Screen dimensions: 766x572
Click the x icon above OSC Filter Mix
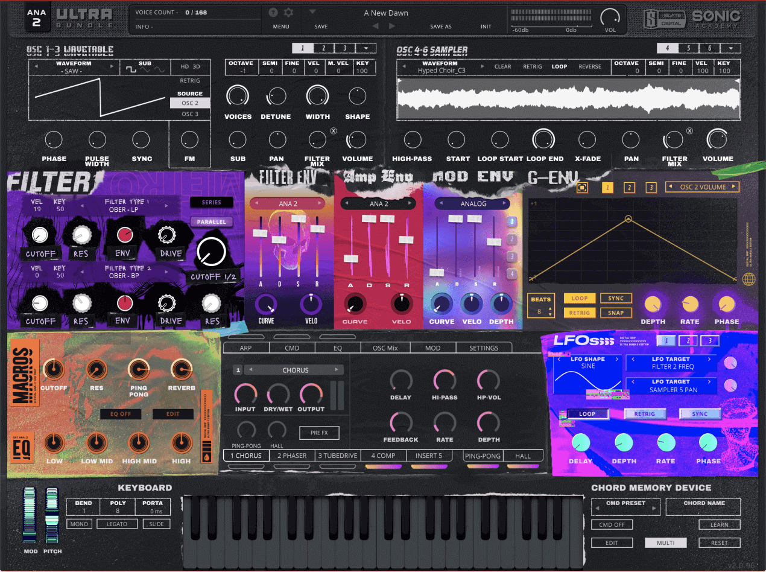tap(334, 131)
